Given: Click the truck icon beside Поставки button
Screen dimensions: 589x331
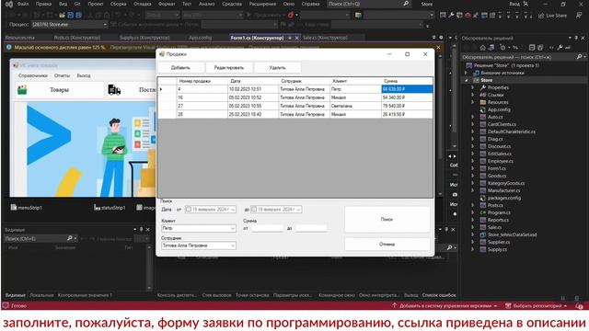Looking at the screenshot, I should coord(114,90).
